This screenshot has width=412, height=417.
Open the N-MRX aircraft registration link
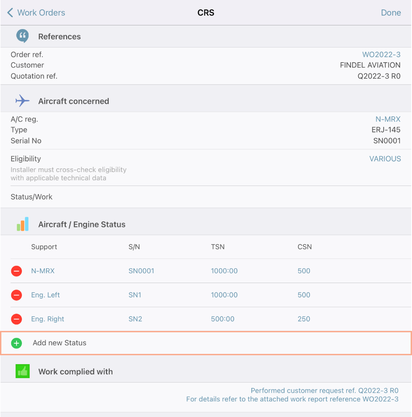388,119
